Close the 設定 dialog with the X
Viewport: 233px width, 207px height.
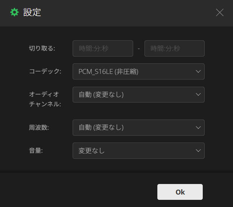(x=219, y=12)
